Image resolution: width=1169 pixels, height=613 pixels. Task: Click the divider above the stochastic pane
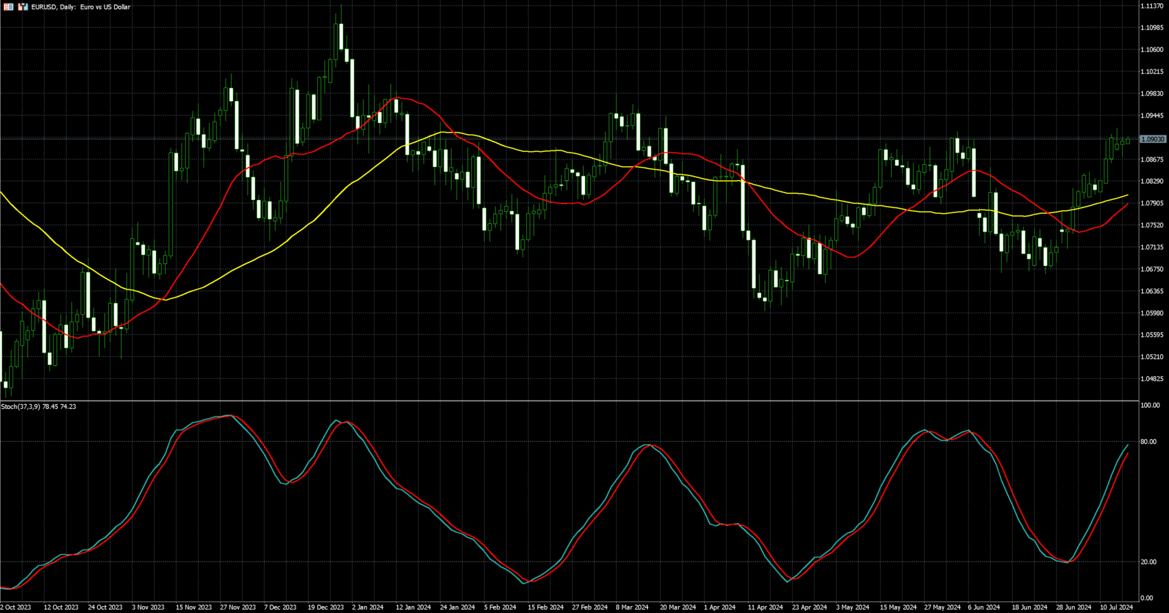click(x=569, y=401)
